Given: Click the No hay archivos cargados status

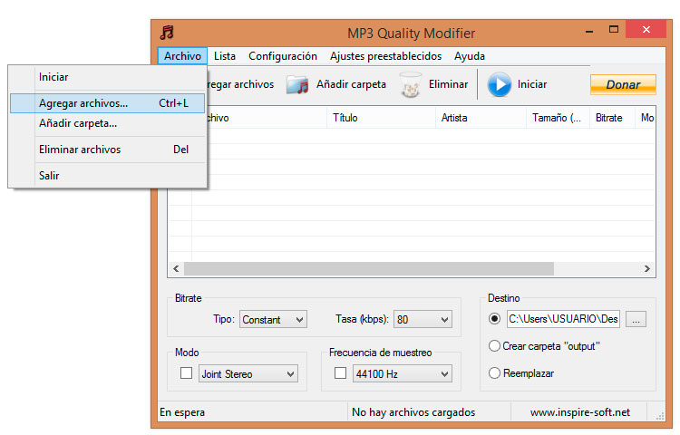Looking at the screenshot, I should tap(413, 412).
